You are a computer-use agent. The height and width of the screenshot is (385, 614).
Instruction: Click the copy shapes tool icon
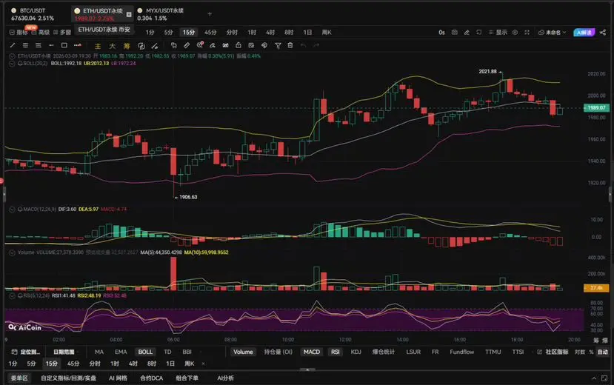pyautogui.click(x=174, y=45)
